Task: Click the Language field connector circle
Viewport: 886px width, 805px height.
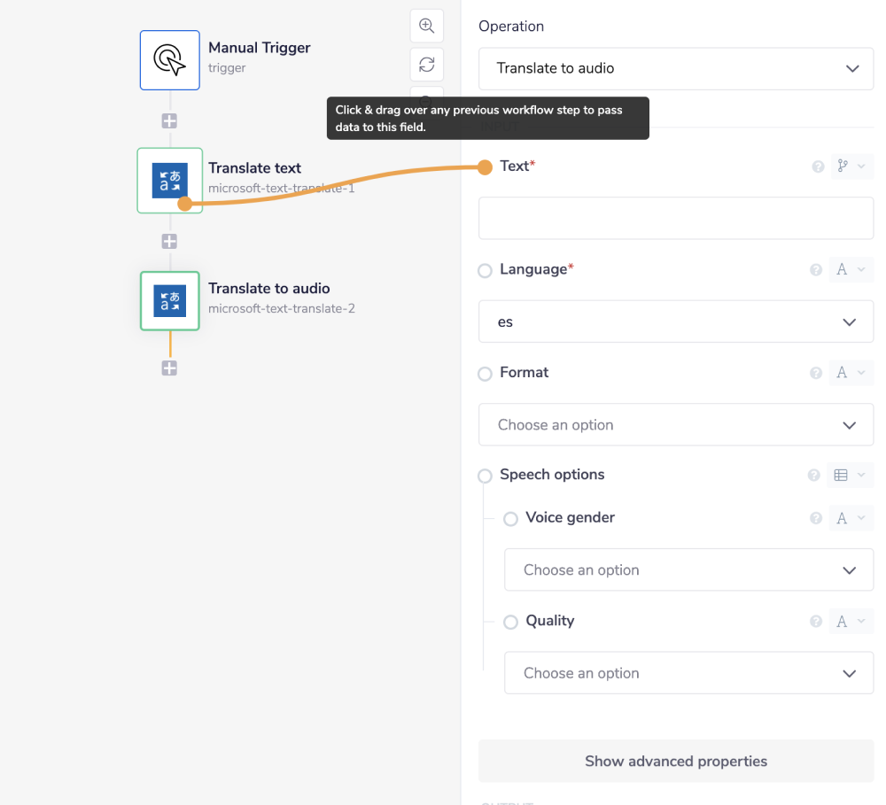Action: click(485, 271)
